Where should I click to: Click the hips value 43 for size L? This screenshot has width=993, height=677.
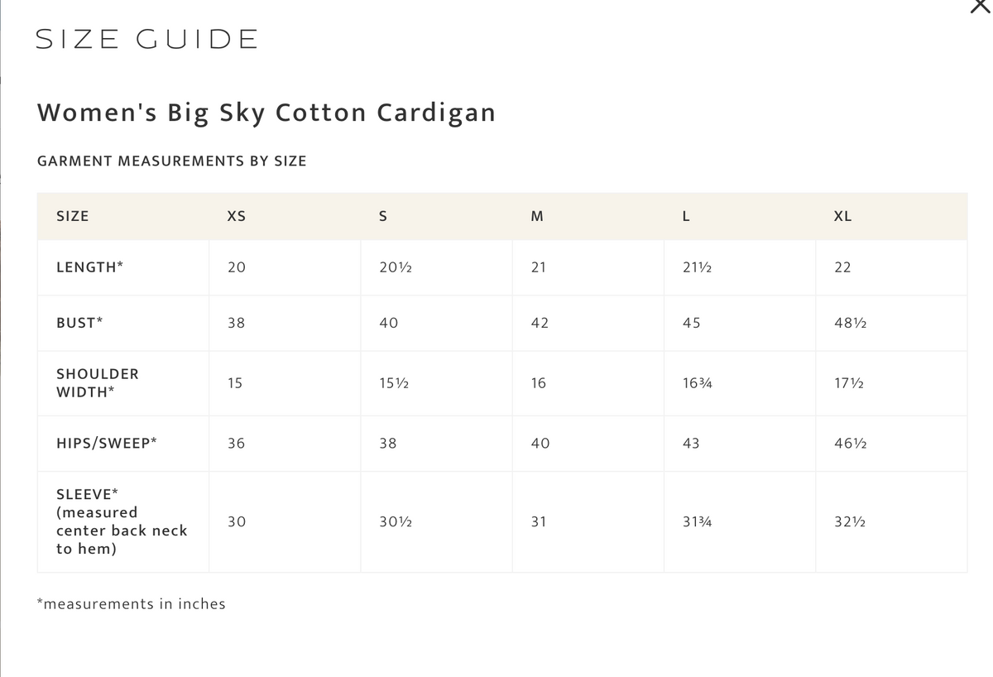[692, 443]
